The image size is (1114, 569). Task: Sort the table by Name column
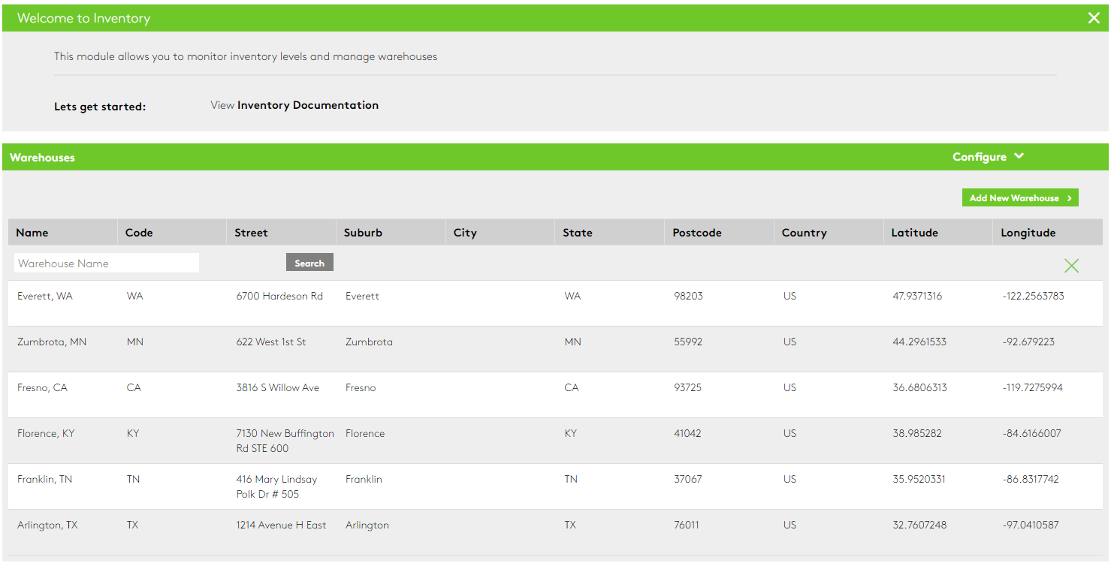tap(31, 232)
